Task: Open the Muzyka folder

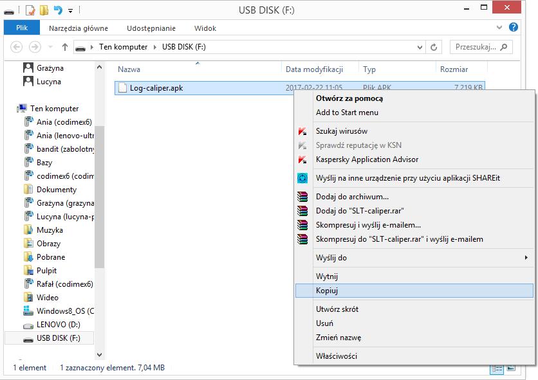Action: click(43, 230)
